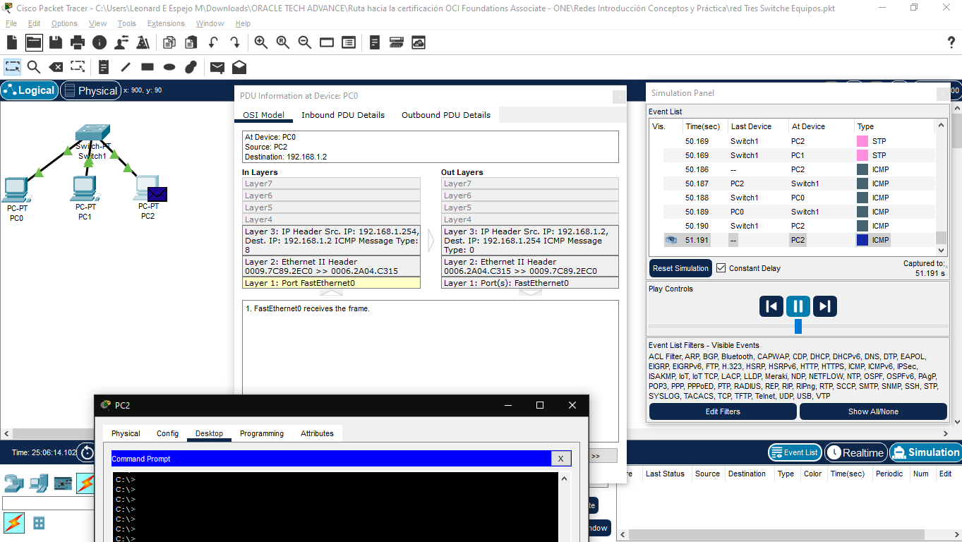Zoom out of the workspace
The height and width of the screenshot is (542, 962).
coord(305,42)
